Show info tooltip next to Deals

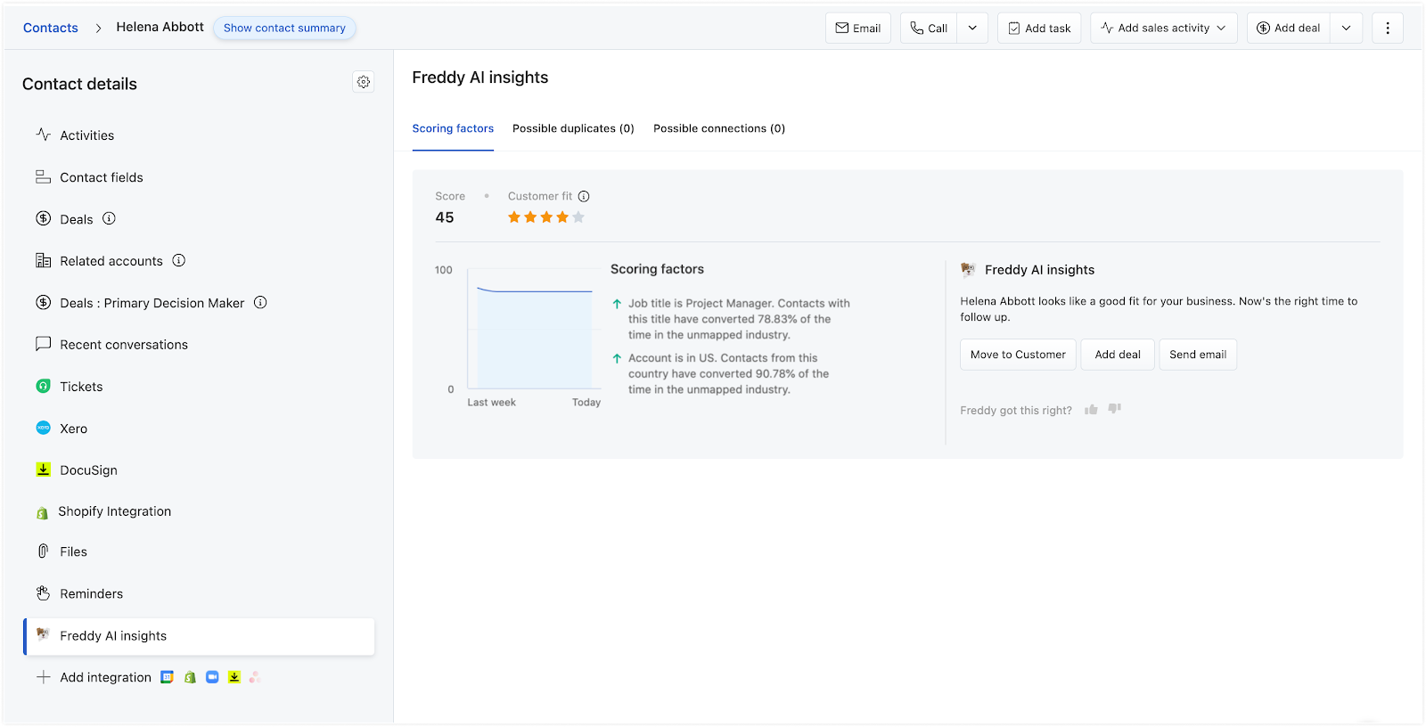[x=109, y=218]
